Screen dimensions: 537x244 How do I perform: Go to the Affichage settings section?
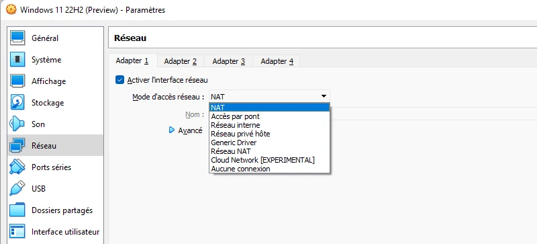click(48, 81)
